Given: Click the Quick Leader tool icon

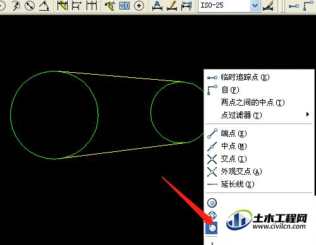Looking at the screenshot, I should coord(110,6).
